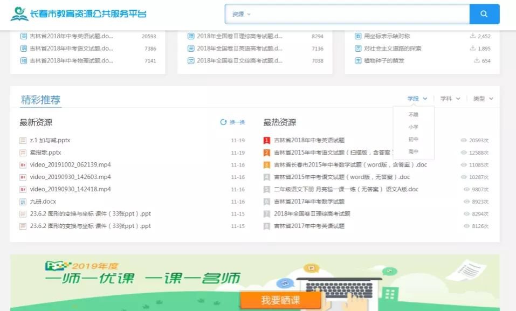Click rank 1 badge in hottest resources
516x311 pixels.
point(266,141)
